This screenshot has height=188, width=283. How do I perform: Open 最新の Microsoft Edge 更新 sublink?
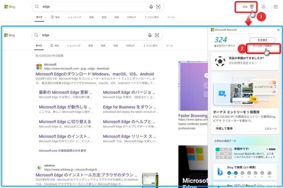click(x=65, y=92)
